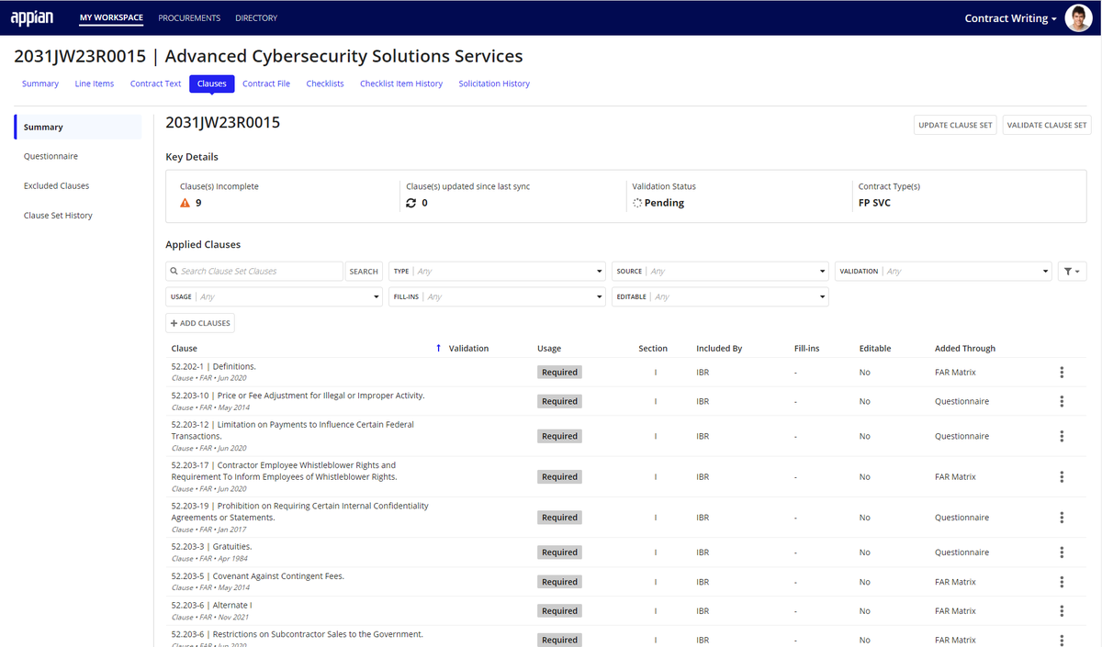Click the updated clauses sync icon
Image resolution: width=1102 pixels, height=647 pixels.
click(410, 203)
